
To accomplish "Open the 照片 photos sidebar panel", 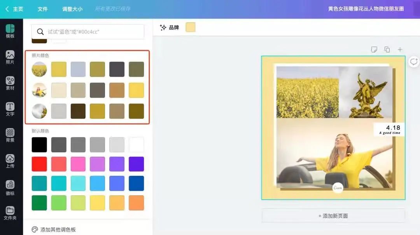I will [10, 57].
